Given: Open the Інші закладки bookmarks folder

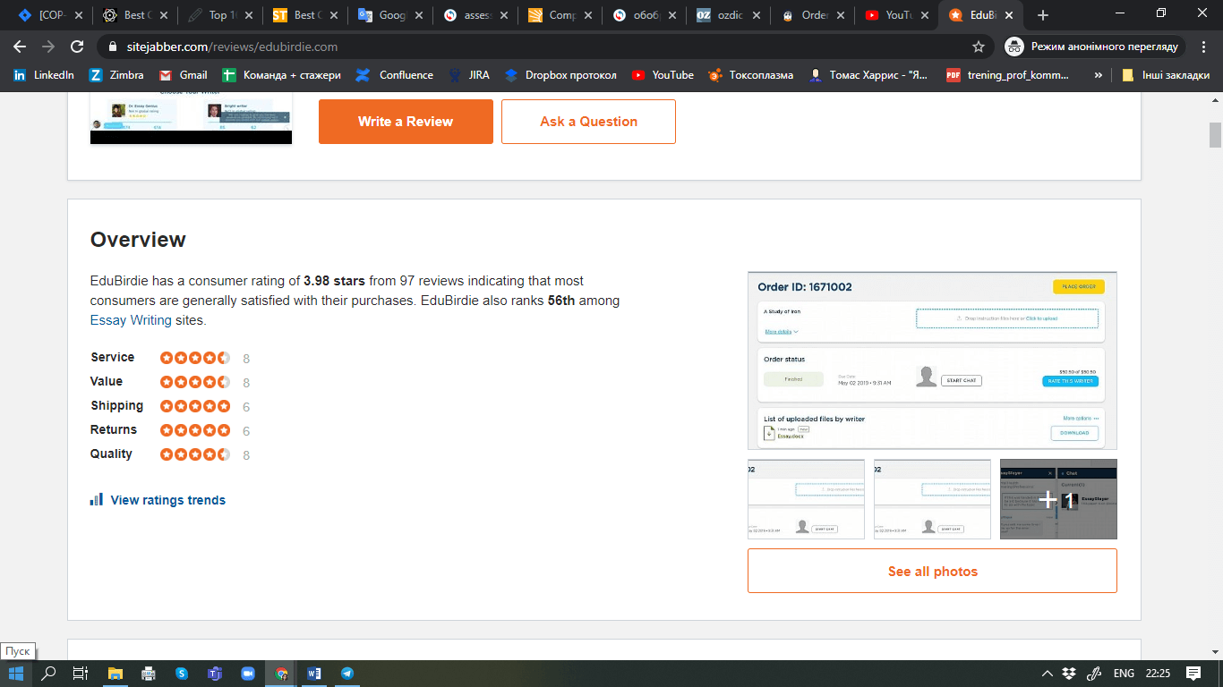Looking at the screenshot, I should [x=1165, y=75].
